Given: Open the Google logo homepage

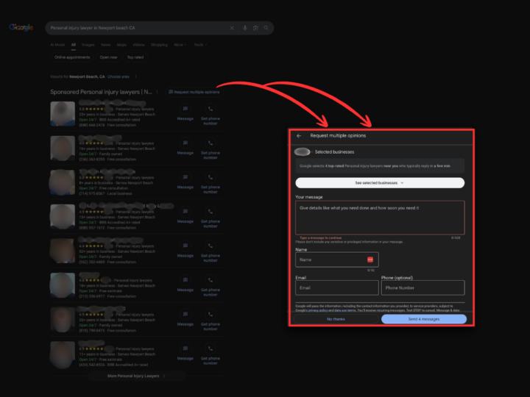Looking at the screenshot, I should pyautogui.click(x=21, y=27).
